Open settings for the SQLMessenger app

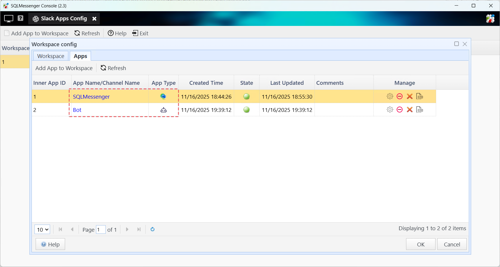(390, 96)
